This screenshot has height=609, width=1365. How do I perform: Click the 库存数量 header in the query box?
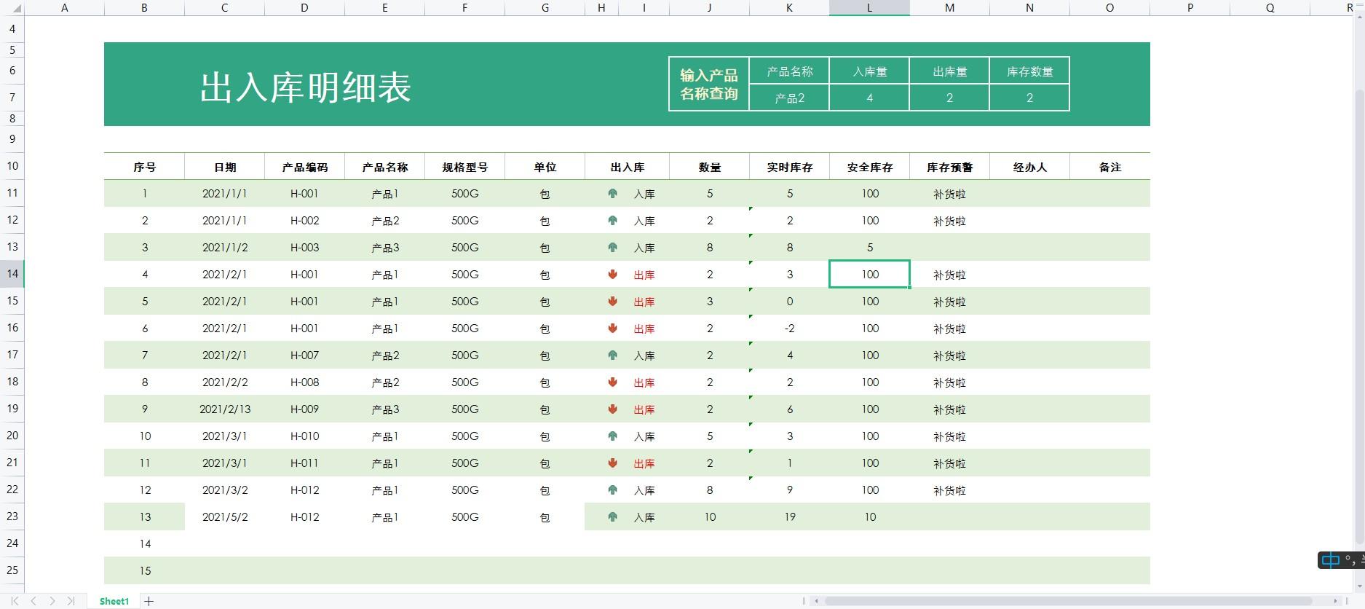click(x=1029, y=71)
